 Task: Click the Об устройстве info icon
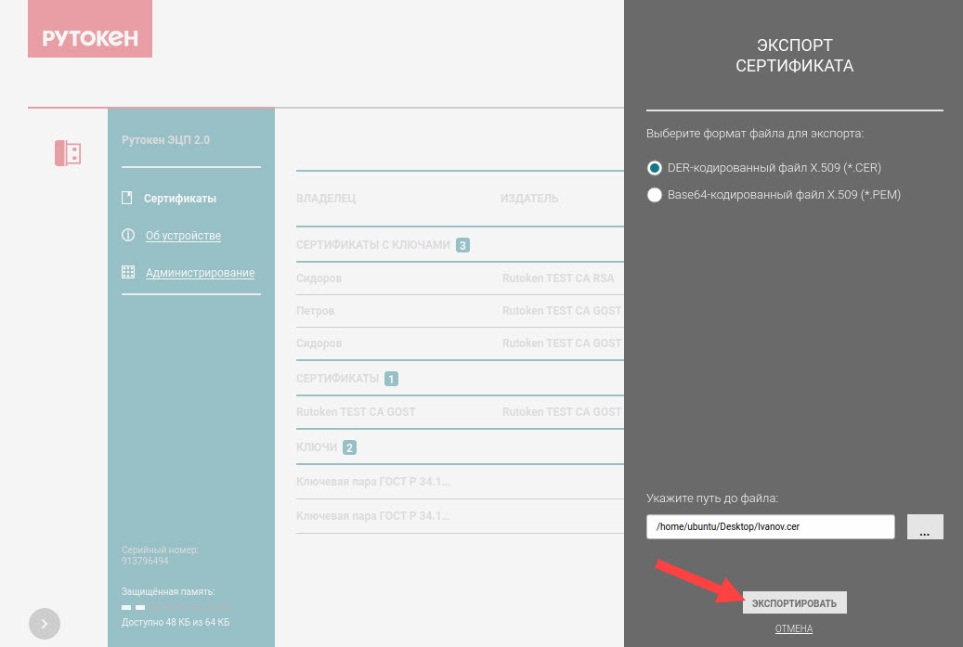click(128, 235)
